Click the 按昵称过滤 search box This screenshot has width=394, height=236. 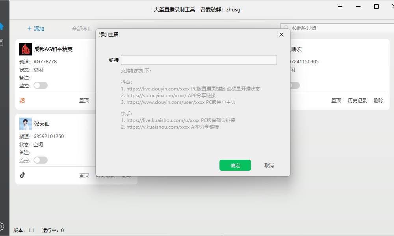(x=339, y=28)
